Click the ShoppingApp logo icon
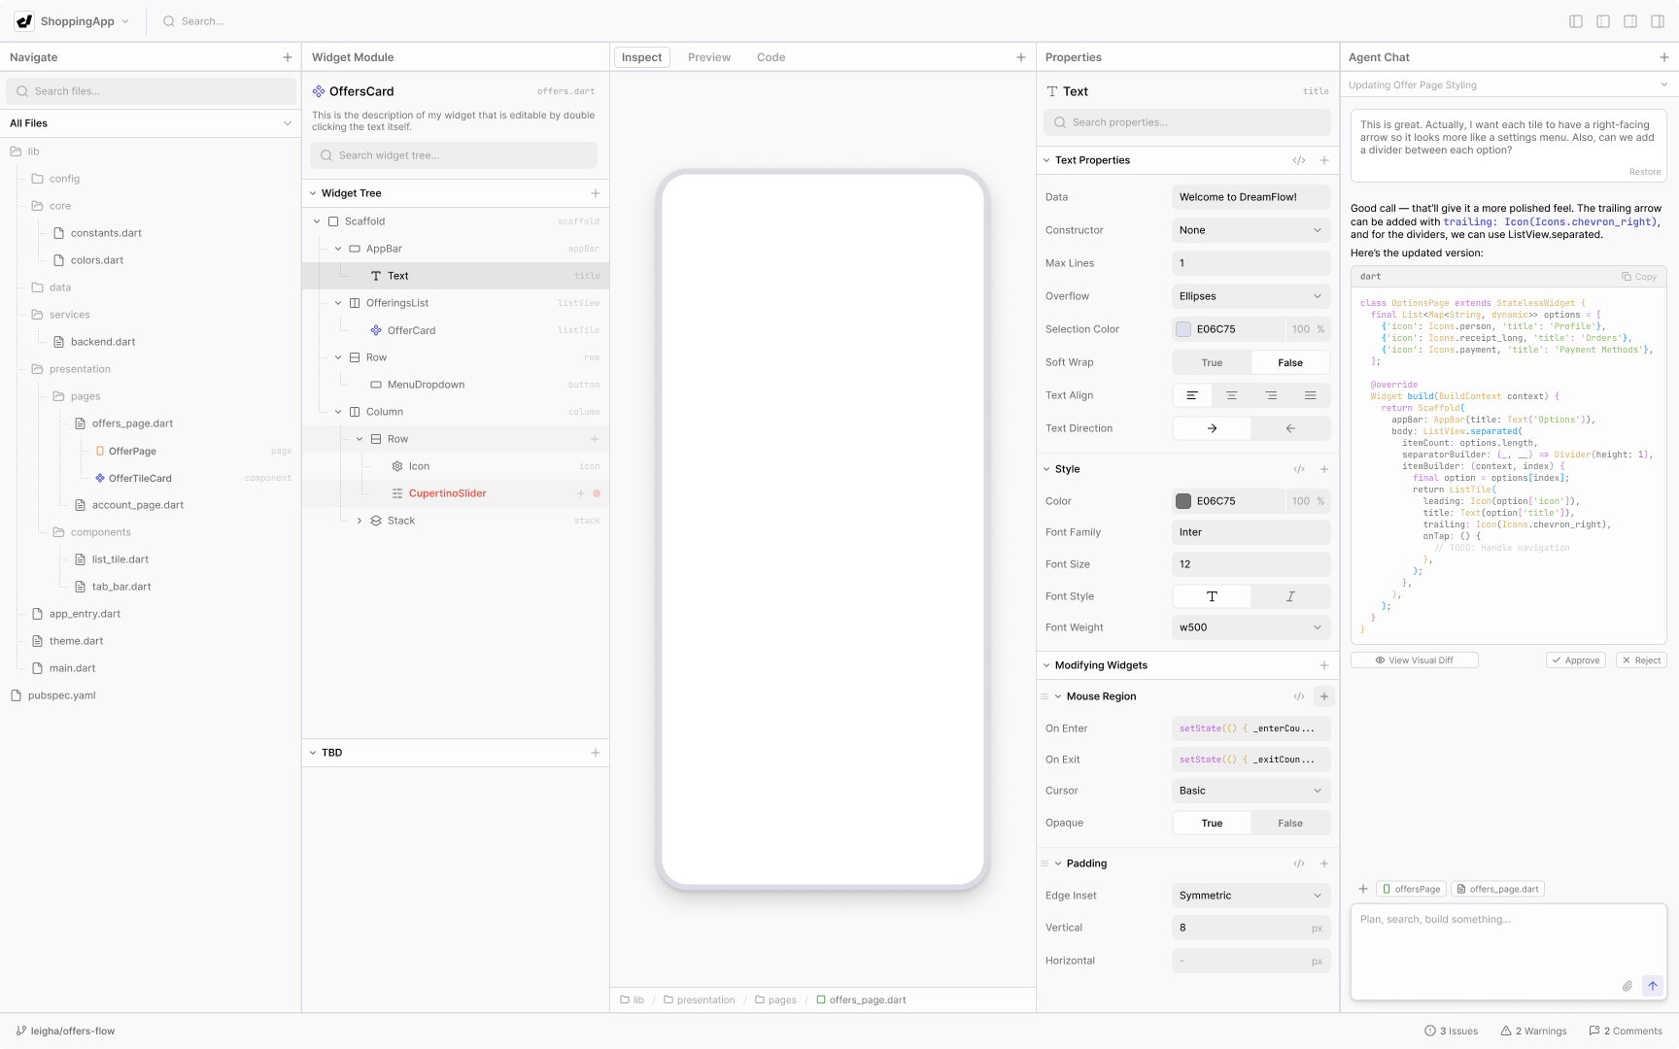This screenshot has height=1049, width=1679. (x=24, y=20)
